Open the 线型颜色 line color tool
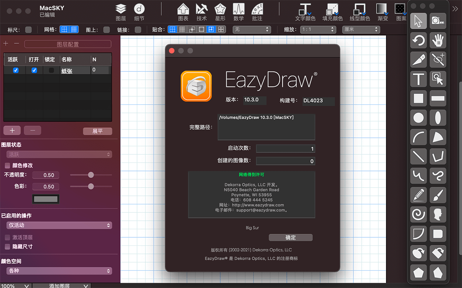Image resolution: width=462 pixels, height=288 pixels. tap(360, 12)
